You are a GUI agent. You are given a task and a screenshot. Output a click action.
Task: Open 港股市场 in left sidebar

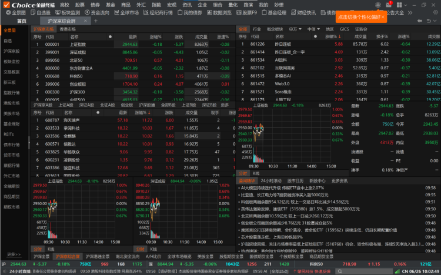12,103
